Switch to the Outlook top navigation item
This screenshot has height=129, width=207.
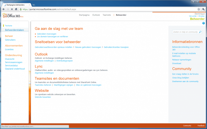(96, 15)
